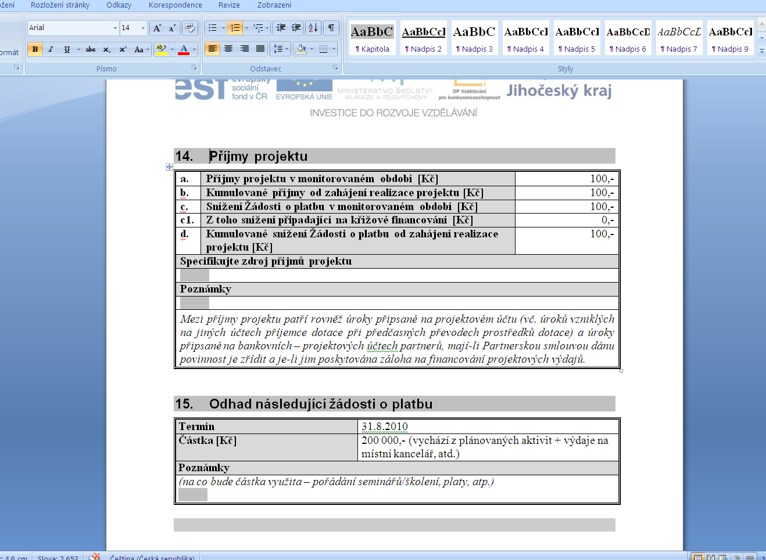This screenshot has width=766, height=560.
Task: Apply Nadpis 2 style
Action: (x=424, y=38)
